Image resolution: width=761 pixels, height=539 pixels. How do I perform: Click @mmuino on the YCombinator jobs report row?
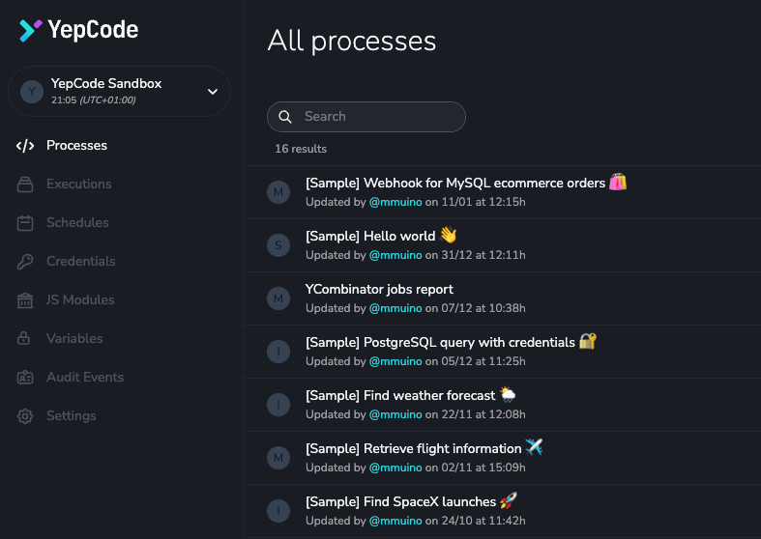click(395, 308)
